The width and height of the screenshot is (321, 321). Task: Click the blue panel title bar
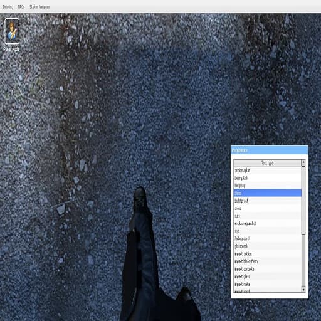[270, 150]
